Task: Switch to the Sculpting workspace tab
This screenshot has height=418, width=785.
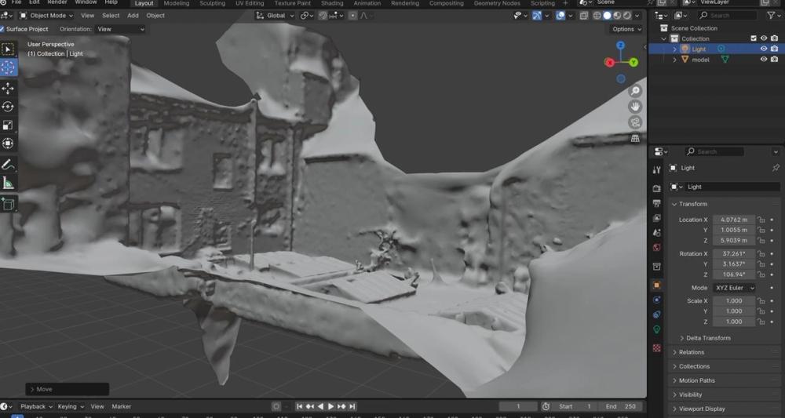Action: [x=212, y=3]
